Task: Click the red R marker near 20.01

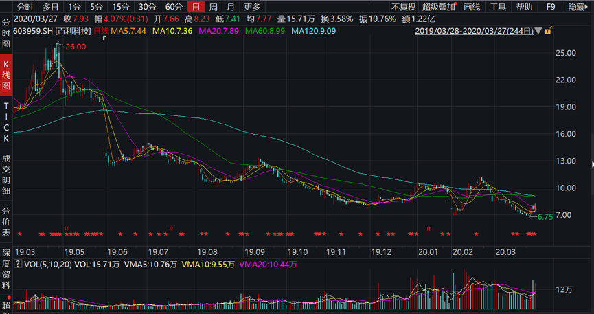Action: pos(429,228)
